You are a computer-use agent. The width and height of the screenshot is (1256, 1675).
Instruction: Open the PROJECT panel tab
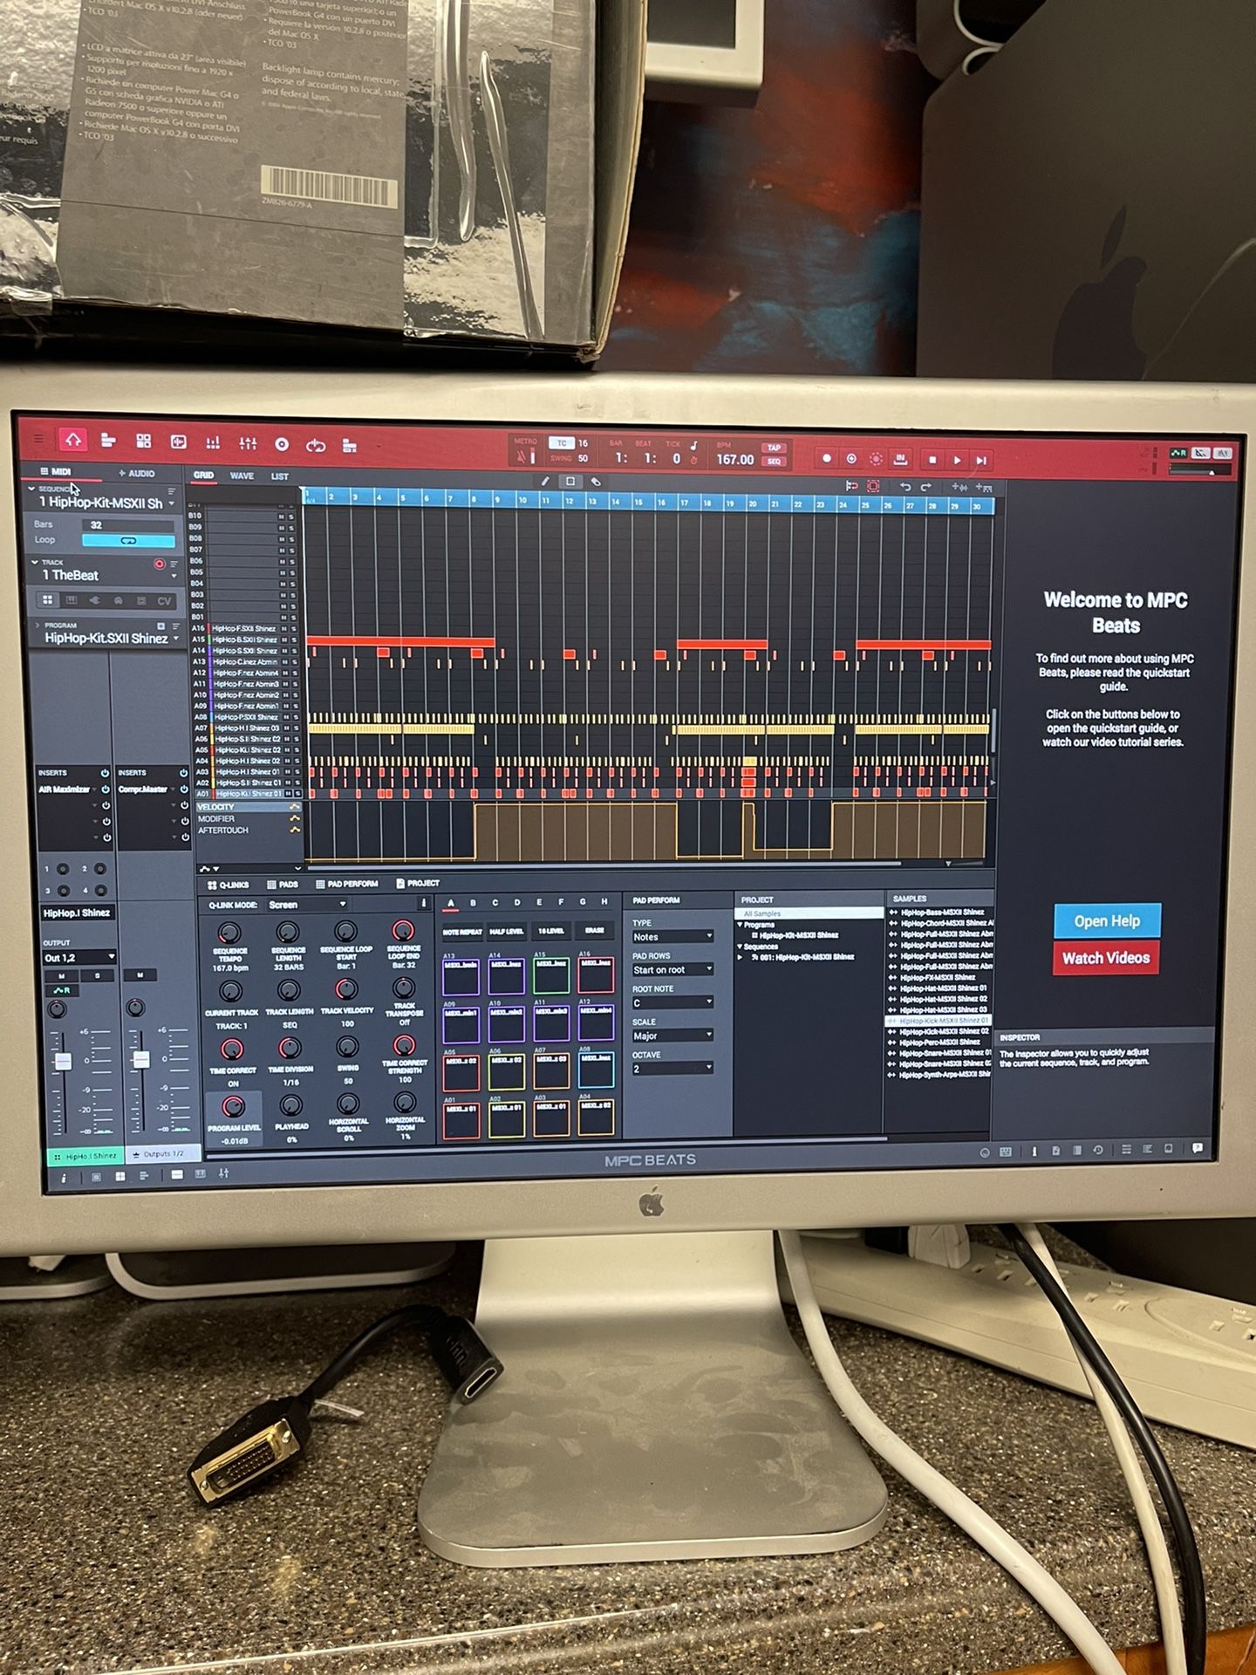click(x=418, y=883)
